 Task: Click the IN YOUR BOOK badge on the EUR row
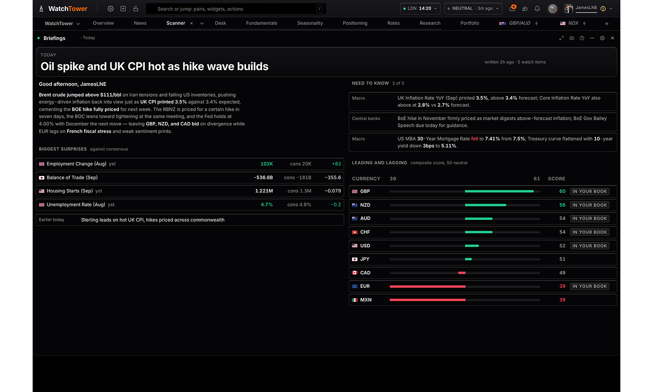589,287
